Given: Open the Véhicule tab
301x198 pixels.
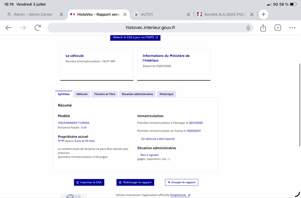Looking at the screenshot, I should tap(82, 94).
